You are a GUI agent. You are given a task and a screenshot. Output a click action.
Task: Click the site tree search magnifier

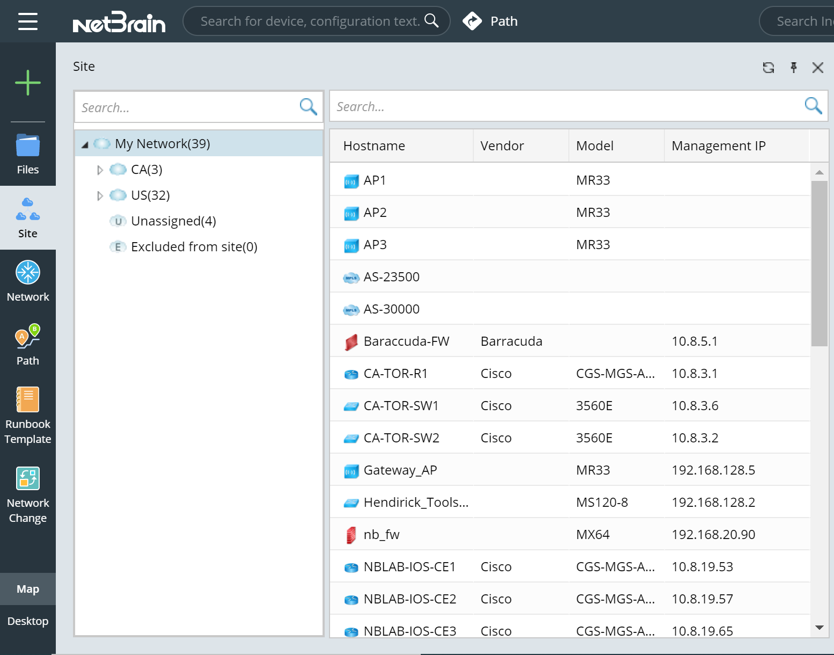coord(309,106)
